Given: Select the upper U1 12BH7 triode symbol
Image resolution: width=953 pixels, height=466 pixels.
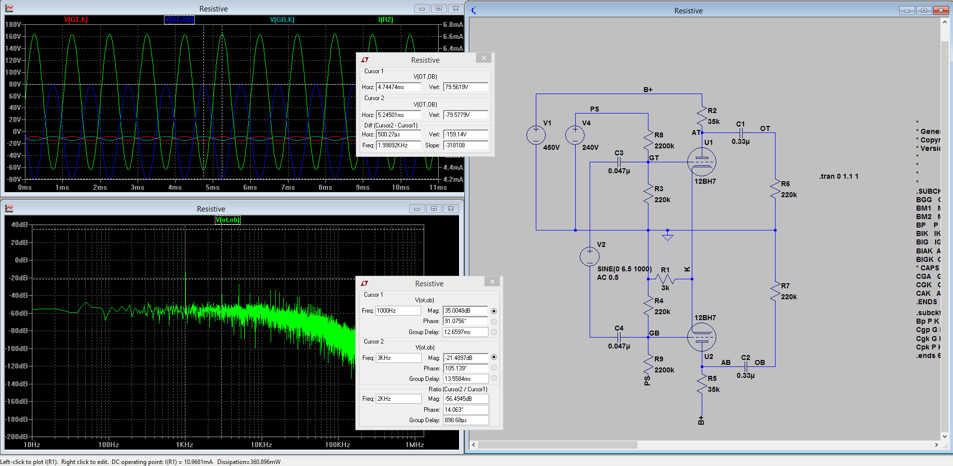Looking at the screenshot, I should [701, 162].
